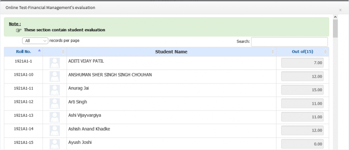The height and width of the screenshot is (150, 349).
Task: Click Ashi Vijayvargiya's photo placeholder
Action: point(54,117)
